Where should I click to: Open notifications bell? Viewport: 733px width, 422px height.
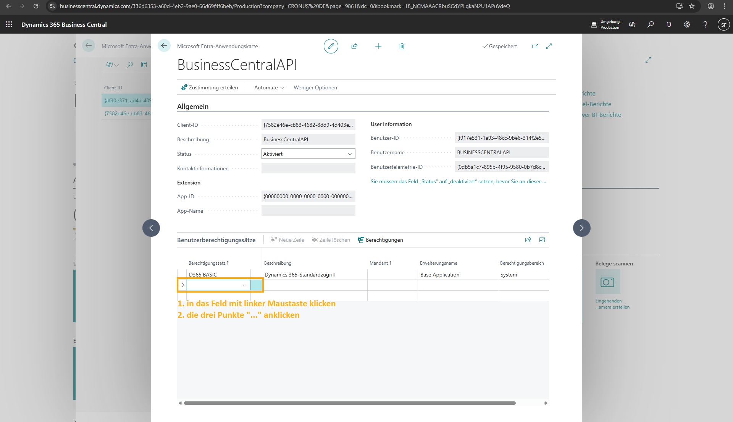pyautogui.click(x=669, y=24)
